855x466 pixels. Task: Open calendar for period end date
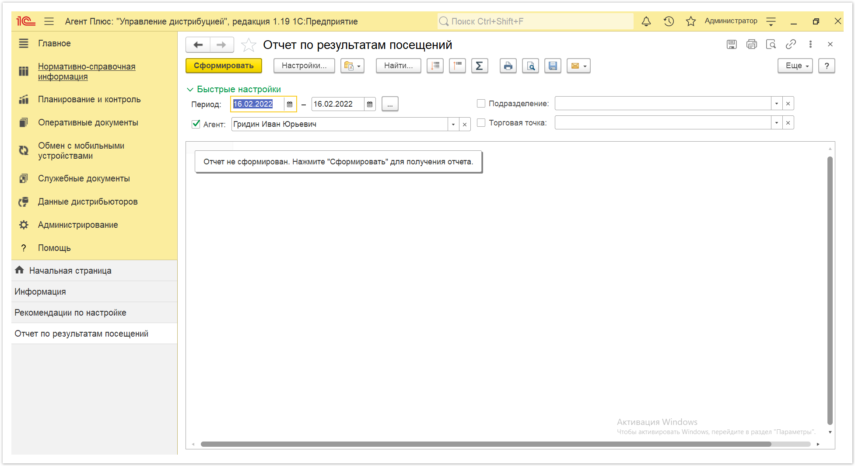370,104
